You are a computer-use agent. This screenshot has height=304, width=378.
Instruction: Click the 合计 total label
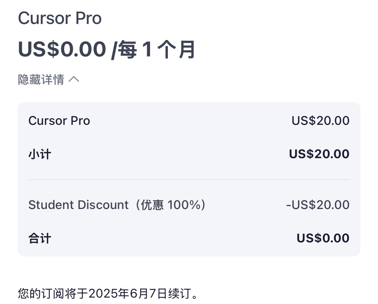[x=40, y=238]
